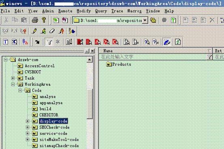Open the Macros menu
The height and width of the screenshot is (149, 224).
tap(134, 11)
